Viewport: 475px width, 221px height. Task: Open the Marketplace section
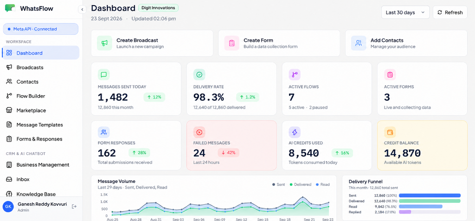point(41,110)
